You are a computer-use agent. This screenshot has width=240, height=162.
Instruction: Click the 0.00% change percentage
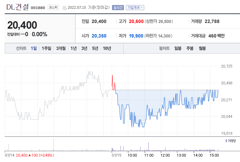[x=40, y=34]
